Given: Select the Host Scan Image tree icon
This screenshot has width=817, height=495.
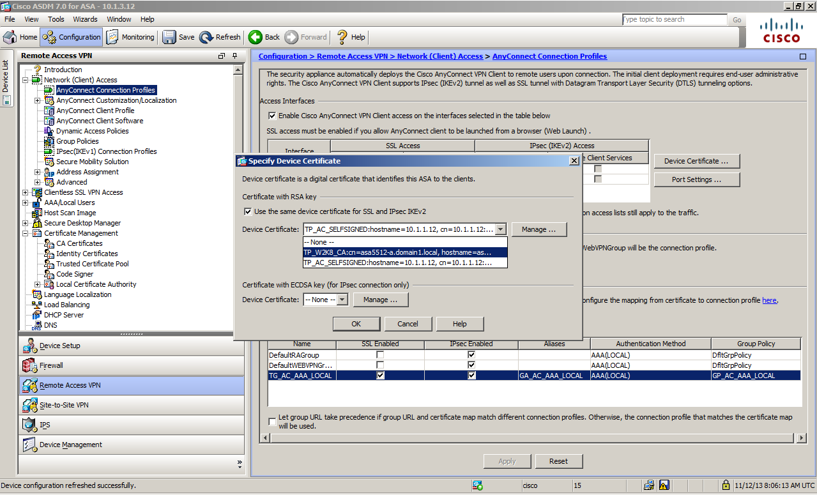Looking at the screenshot, I should 37,213.
